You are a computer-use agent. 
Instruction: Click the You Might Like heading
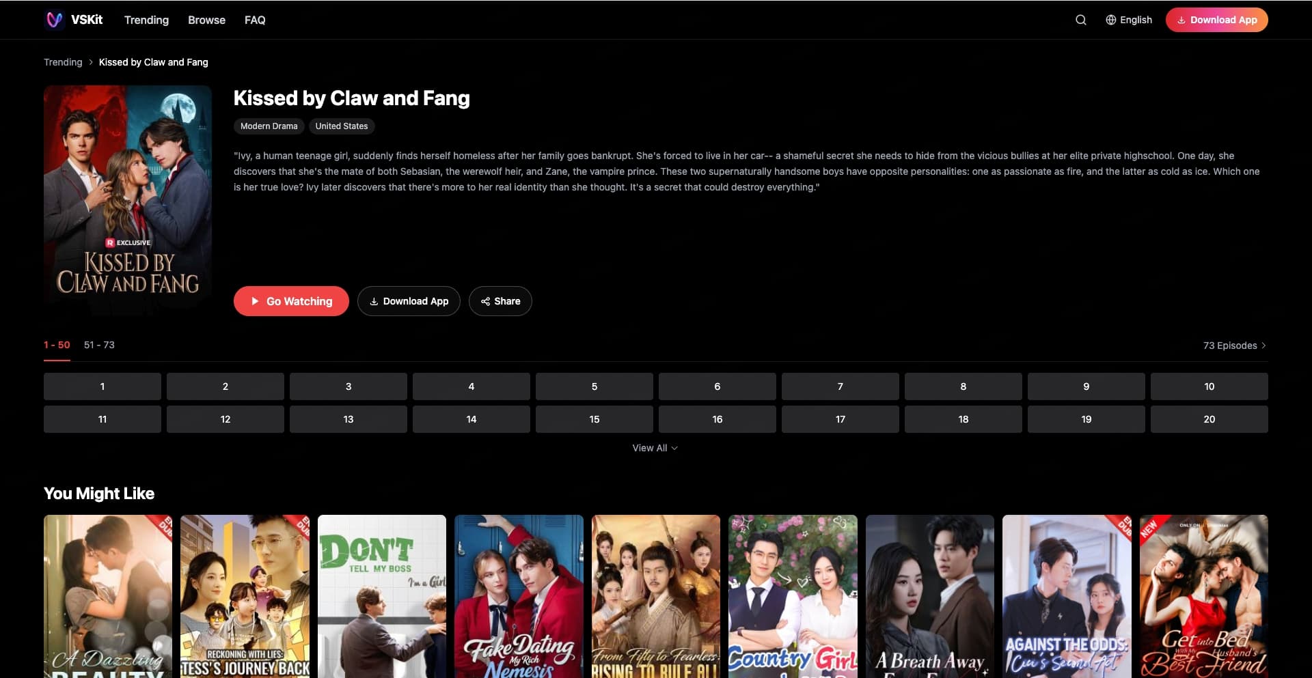coord(99,494)
